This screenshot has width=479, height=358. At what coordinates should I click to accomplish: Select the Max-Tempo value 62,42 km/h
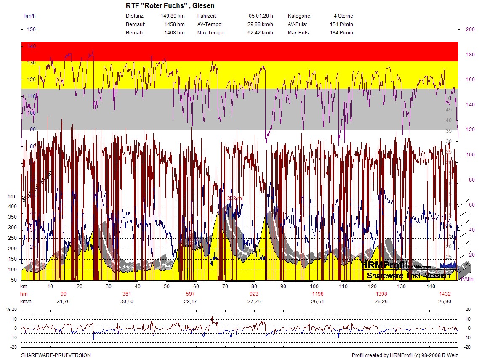260,33
